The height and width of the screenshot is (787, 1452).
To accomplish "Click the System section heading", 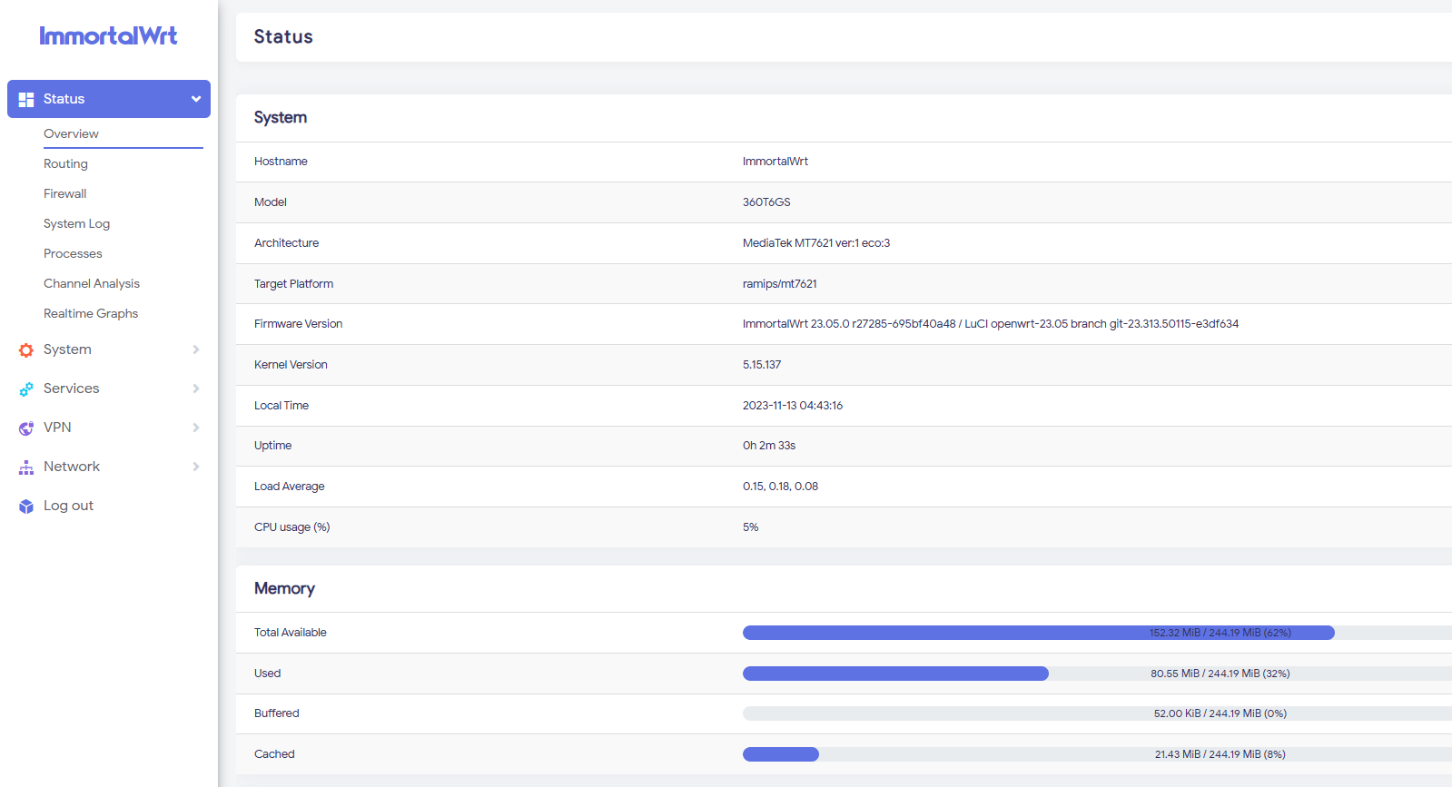I will point(281,117).
